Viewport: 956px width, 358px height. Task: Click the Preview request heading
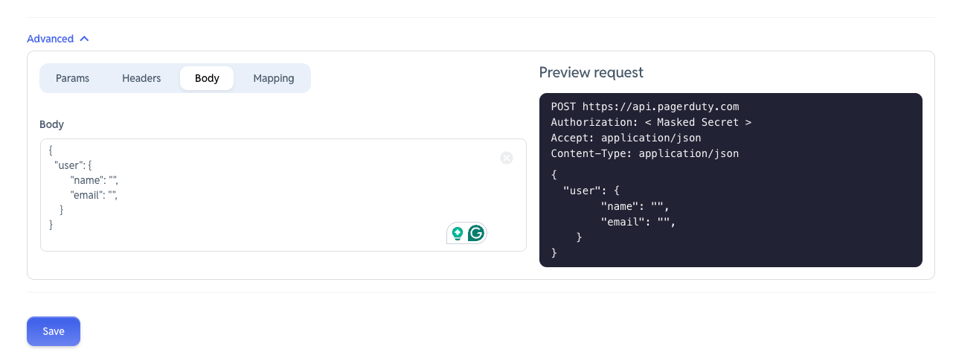point(591,72)
